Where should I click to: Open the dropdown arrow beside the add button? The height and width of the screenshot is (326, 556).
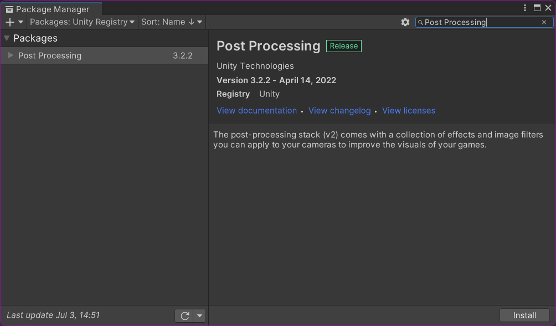[20, 22]
